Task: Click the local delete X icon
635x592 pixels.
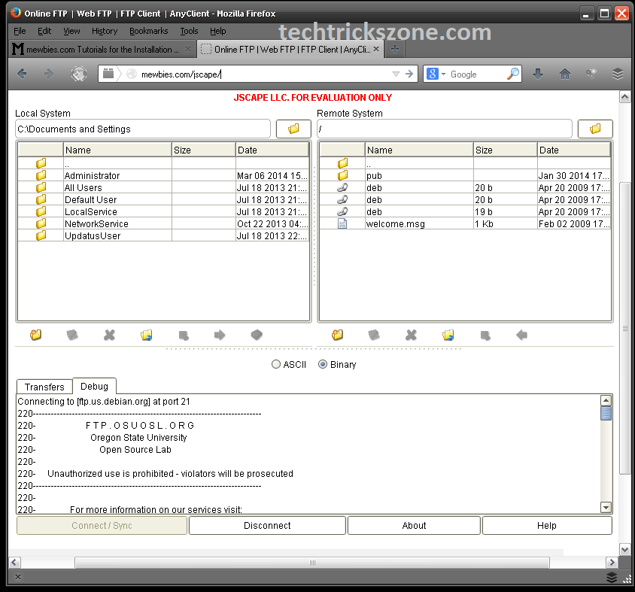Action: 110,335
